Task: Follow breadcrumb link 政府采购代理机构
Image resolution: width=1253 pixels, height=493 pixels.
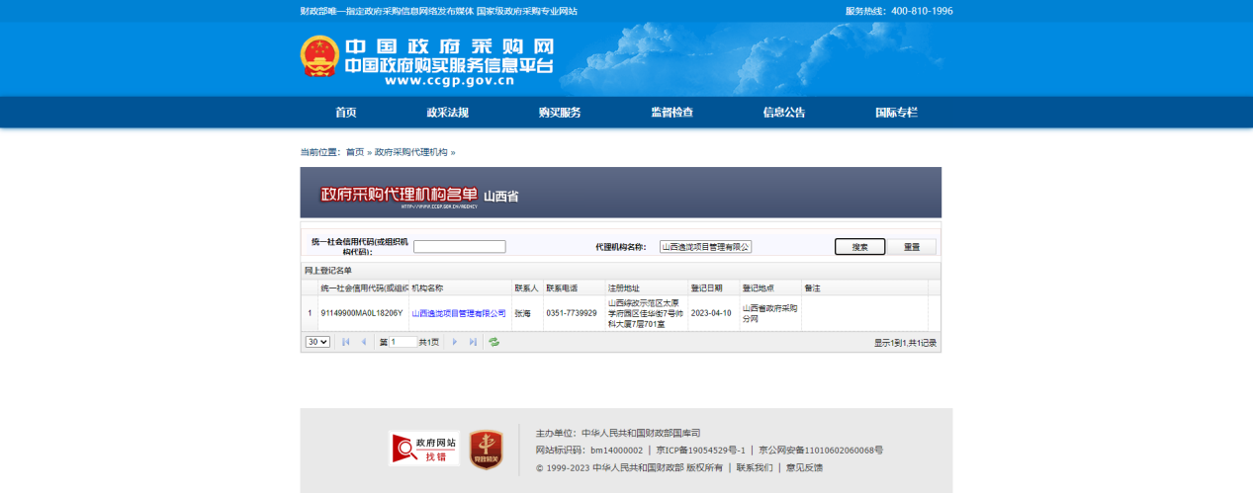Action: pyautogui.click(x=411, y=152)
